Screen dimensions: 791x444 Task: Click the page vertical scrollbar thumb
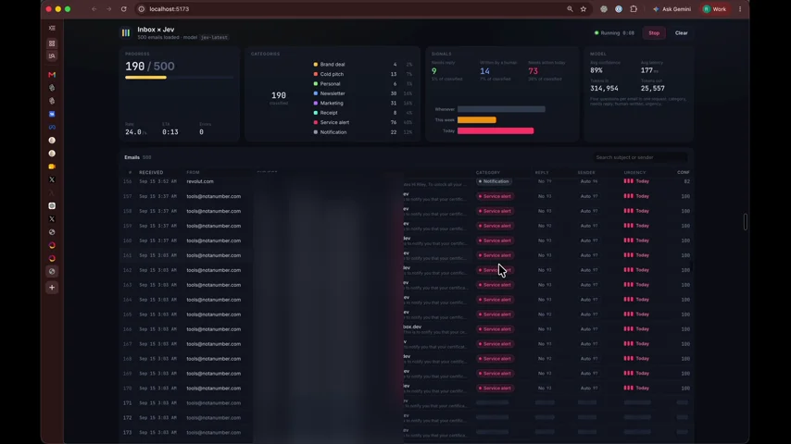coord(745,221)
